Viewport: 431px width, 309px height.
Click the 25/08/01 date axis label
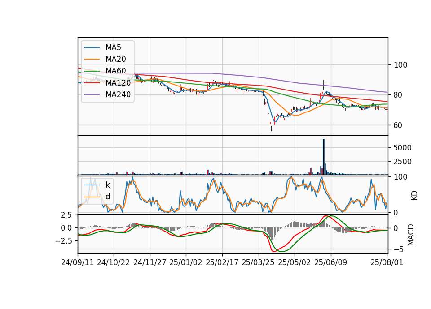pyautogui.click(x=387, y=262)
